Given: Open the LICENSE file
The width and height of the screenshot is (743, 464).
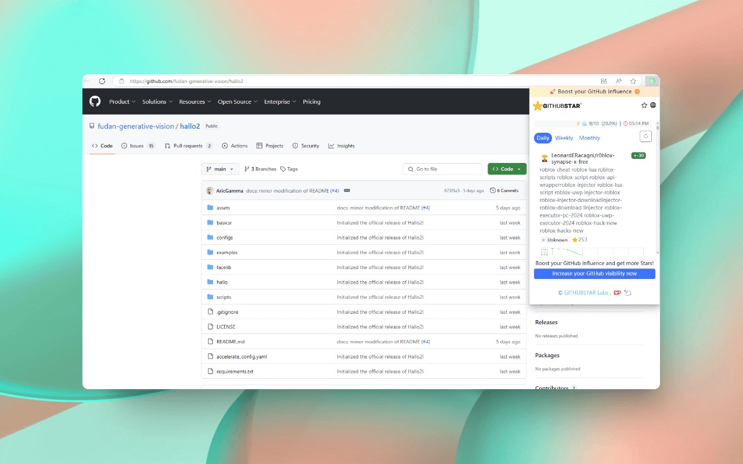Looking at the screenshot, I should click(226, 327).
